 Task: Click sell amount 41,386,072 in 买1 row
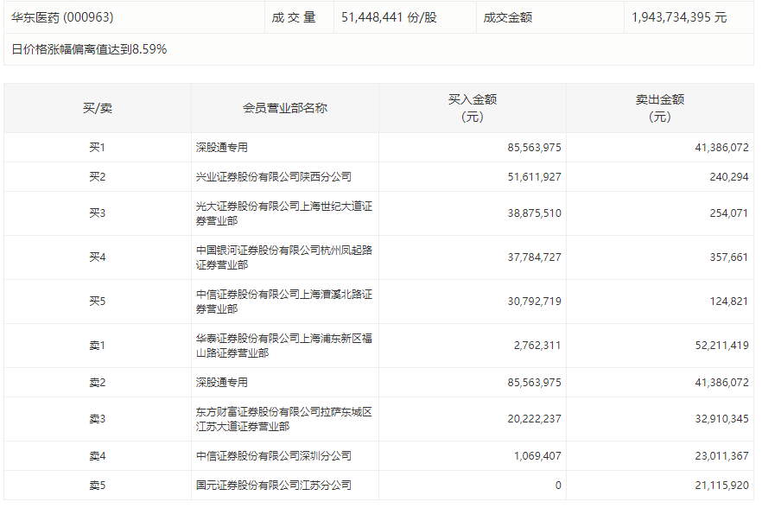click(721, 147)
